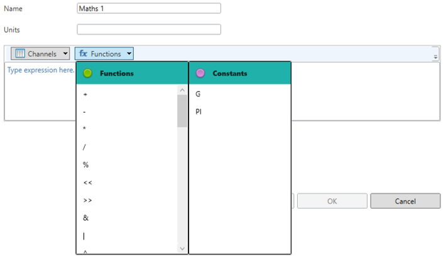The image size is (443, 257).
Task: Click the toolbar overflow arrow at right edge
Action: tap(435, 56)
